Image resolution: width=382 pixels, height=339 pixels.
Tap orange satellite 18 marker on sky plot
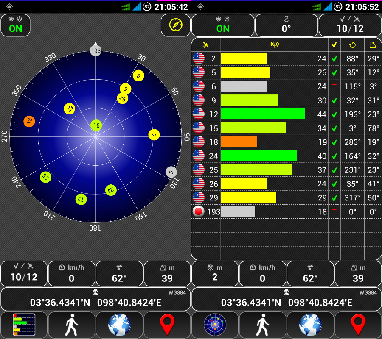pos(29,122)
